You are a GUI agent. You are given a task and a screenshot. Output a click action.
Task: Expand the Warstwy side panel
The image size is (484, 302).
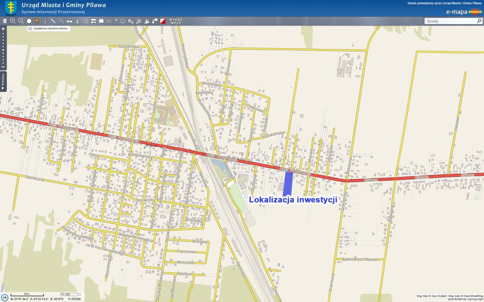(3, 82)
